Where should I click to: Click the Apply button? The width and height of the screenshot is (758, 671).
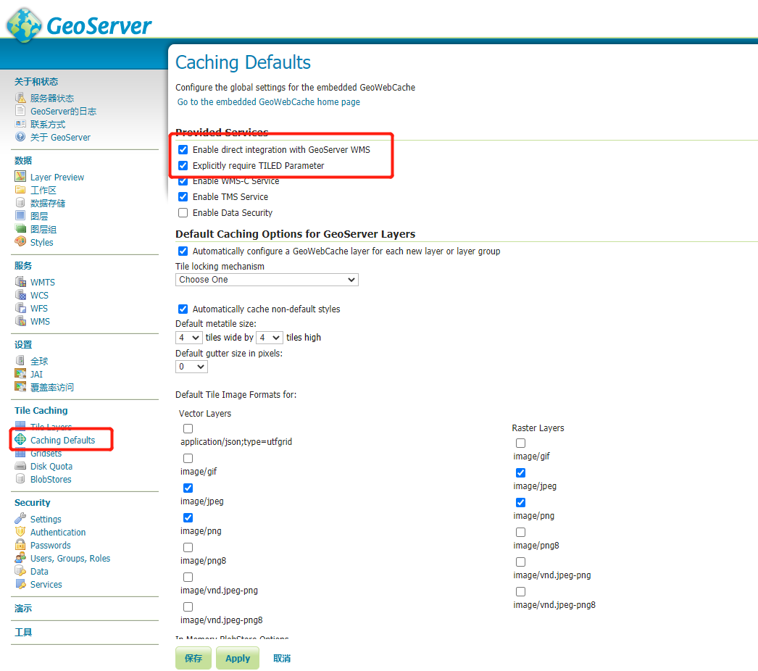click(x=238, y=658)
